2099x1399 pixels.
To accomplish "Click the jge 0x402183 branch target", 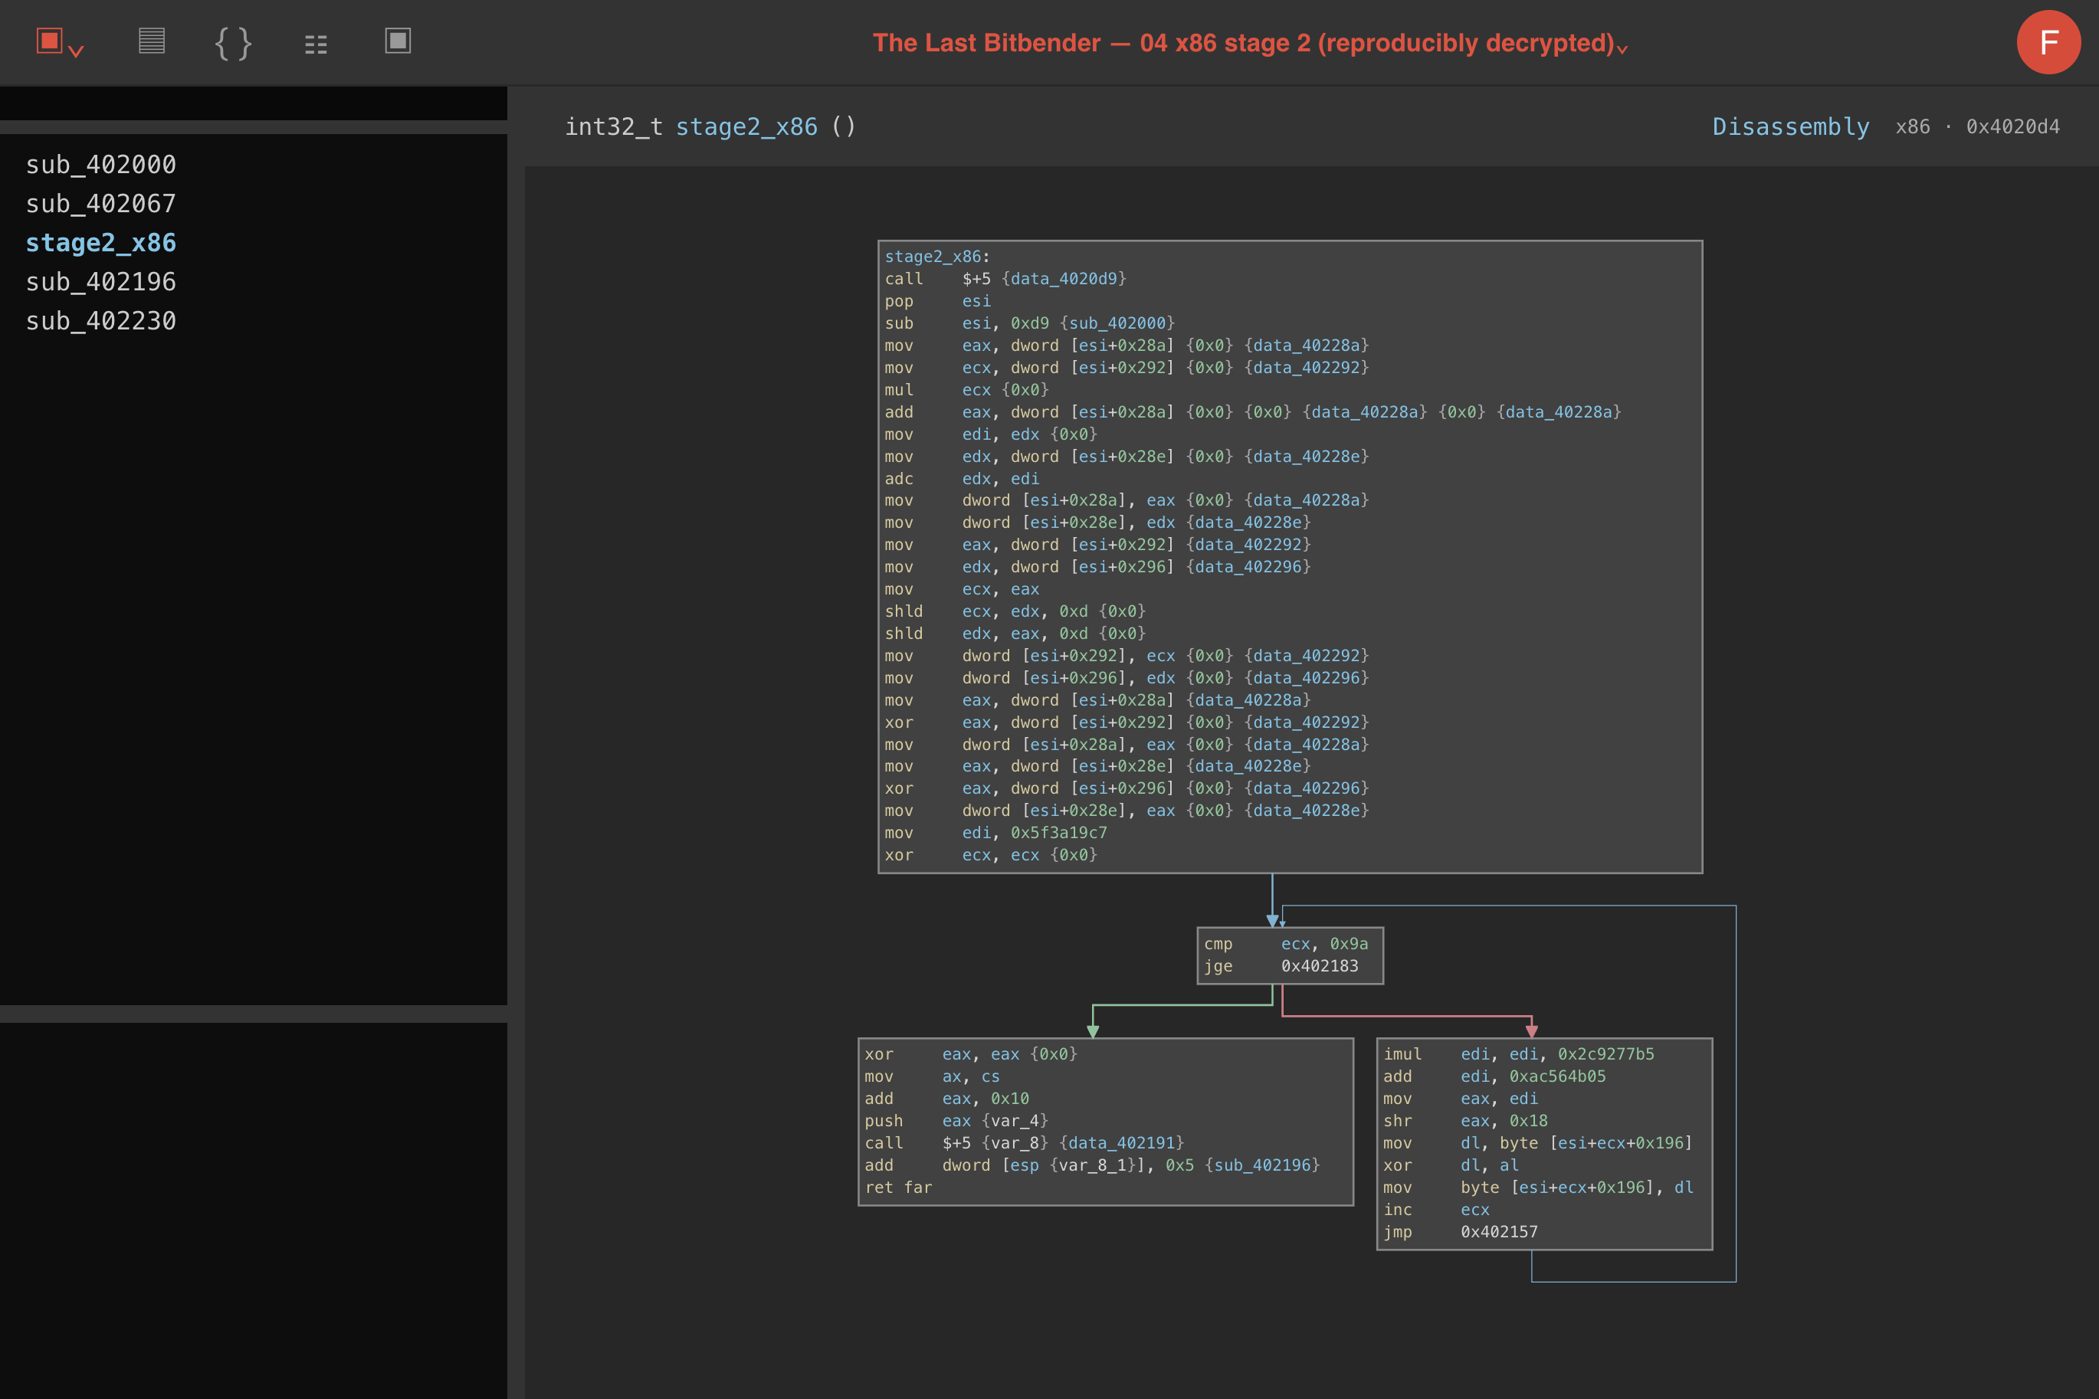I will (1319, 966).
